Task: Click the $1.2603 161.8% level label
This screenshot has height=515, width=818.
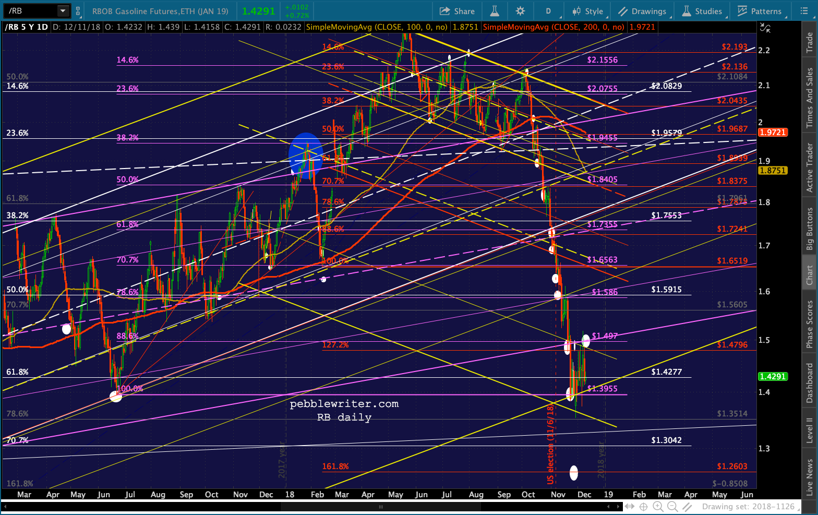Action: (732, 466)
